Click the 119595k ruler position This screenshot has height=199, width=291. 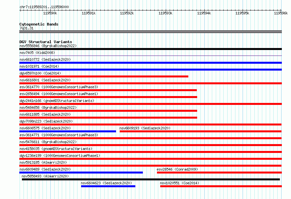pos(242,13)
